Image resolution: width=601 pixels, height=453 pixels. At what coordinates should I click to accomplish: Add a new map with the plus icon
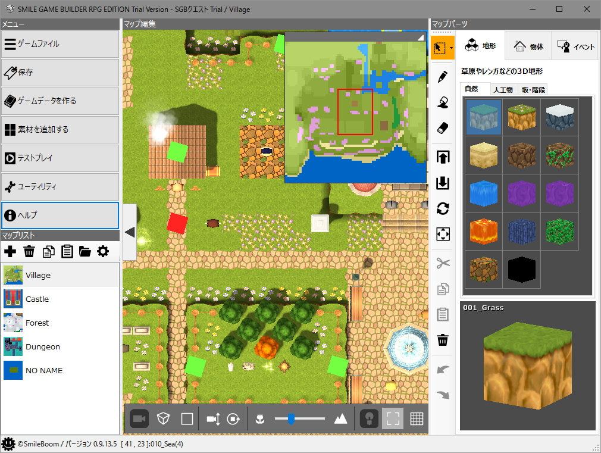[10, 251]
